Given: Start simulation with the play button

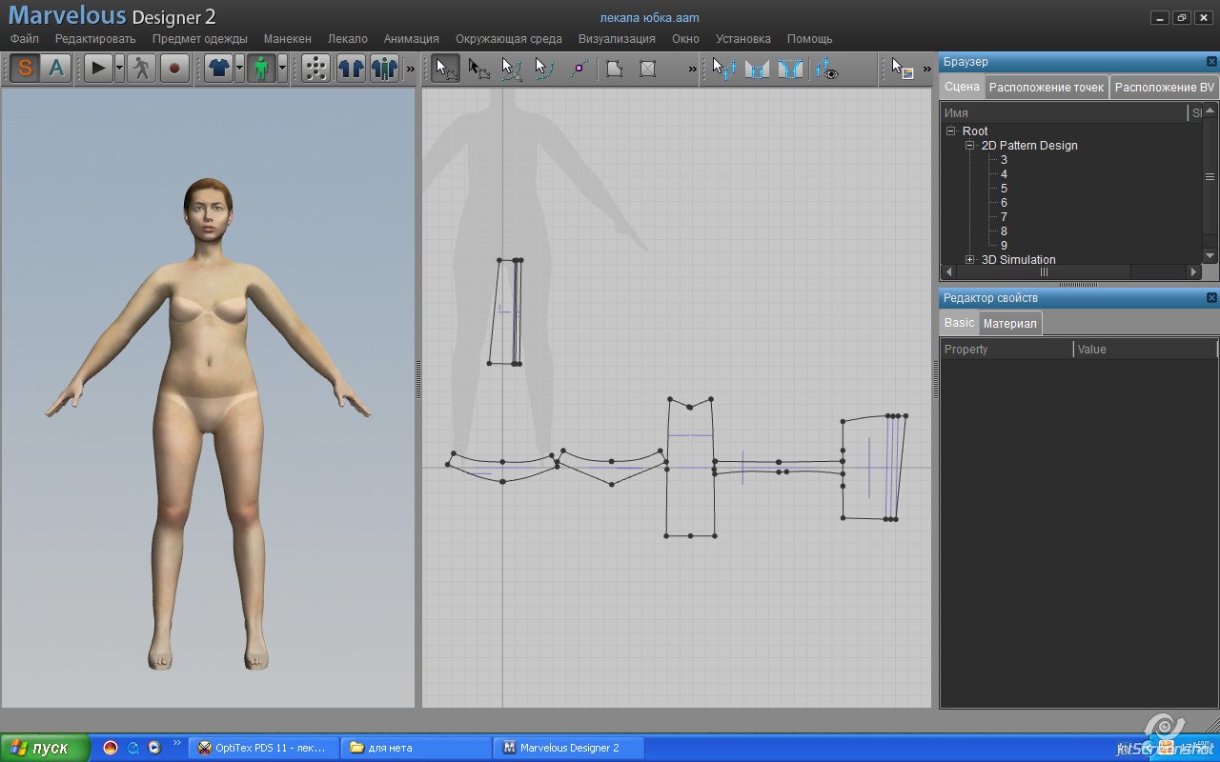Looking at the screenshot, I should pos(98,68).
